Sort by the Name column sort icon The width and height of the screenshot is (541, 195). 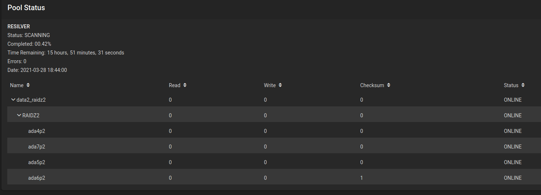28,85
